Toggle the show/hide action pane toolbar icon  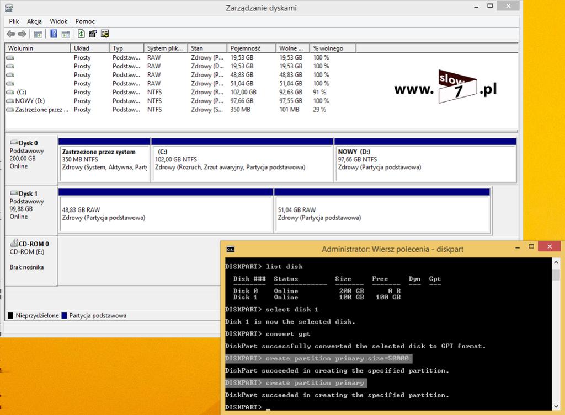tap(66, 34)
